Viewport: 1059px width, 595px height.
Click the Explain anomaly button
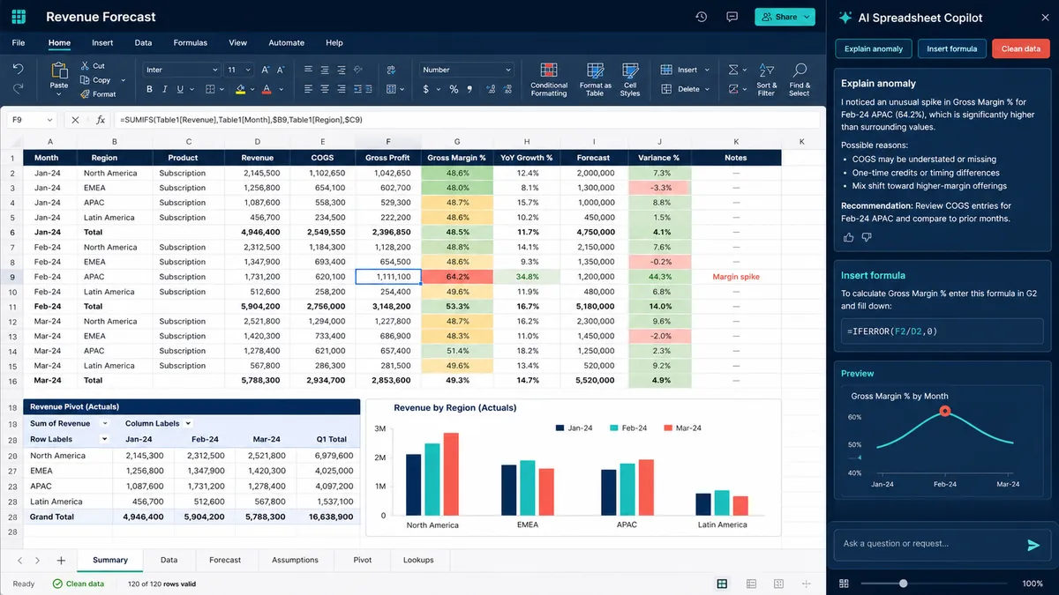874,48
